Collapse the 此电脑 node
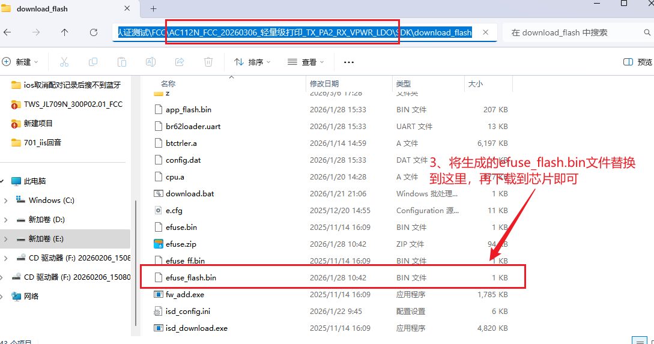Image resolution: width=654 pixels, height=344 pixels. (2, 181)
